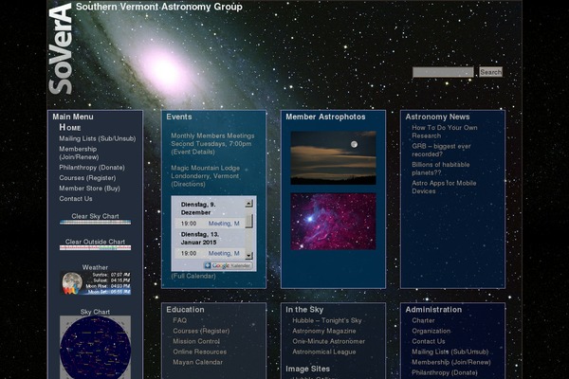Click the Astronomy News heading
Image resolution: width=569 pixels, height=379 pixels.
tap(437, 117)
